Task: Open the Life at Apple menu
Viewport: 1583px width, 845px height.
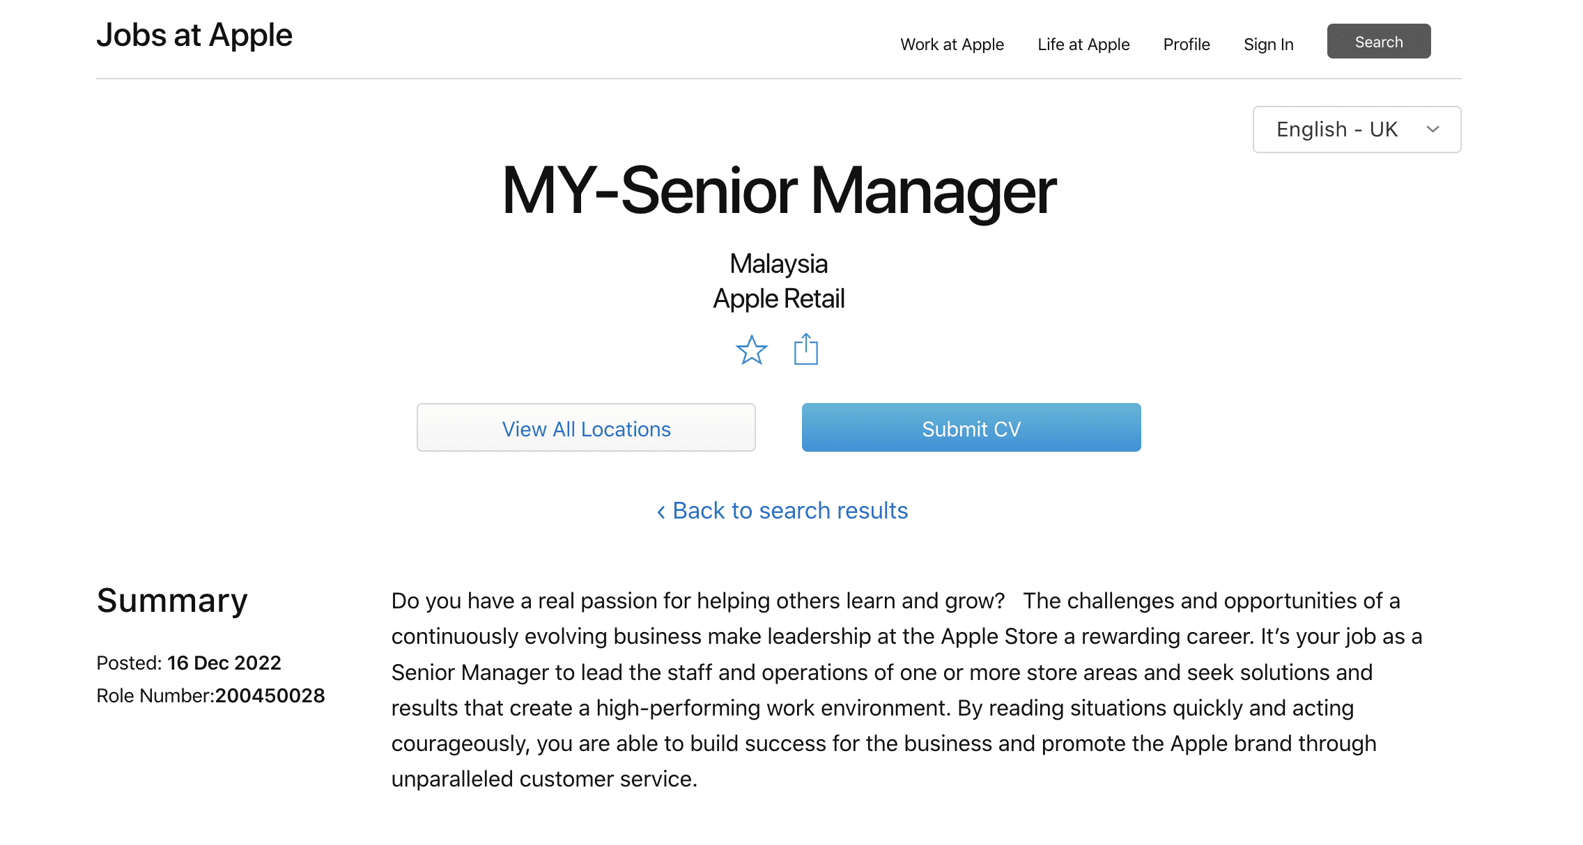Action: coord(1083,45)
